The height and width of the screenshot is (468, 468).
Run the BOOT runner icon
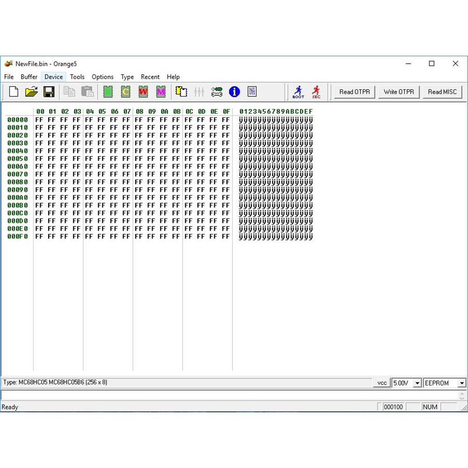pyautogui.click(x=298, y=92)
